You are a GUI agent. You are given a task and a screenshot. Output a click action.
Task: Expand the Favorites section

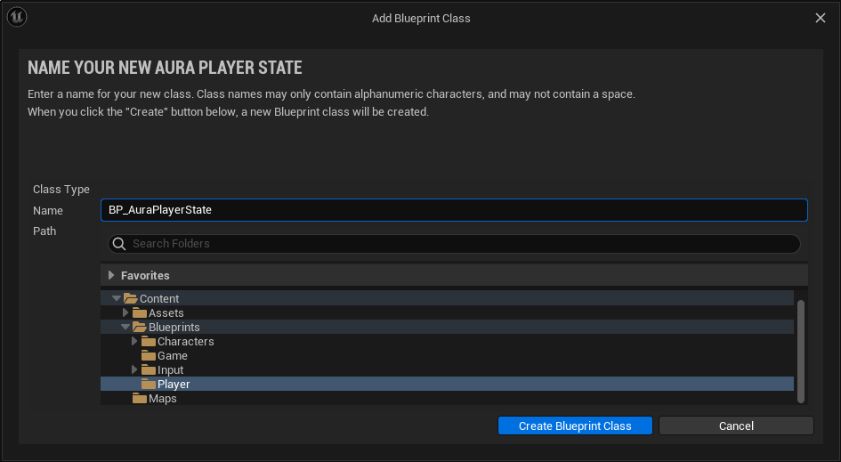tap(111, 276)
